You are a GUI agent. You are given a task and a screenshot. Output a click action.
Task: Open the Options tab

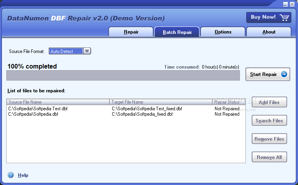(x=223, y=32)
